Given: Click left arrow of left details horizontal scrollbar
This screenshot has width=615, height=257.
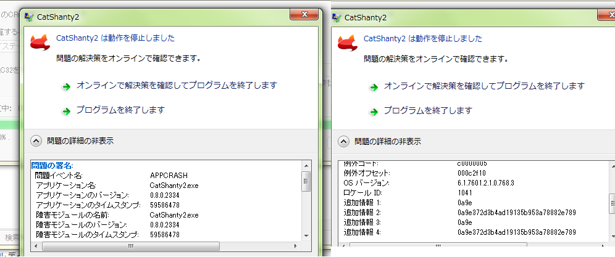Looking at the screenshot, I should [x=36, y=246].
